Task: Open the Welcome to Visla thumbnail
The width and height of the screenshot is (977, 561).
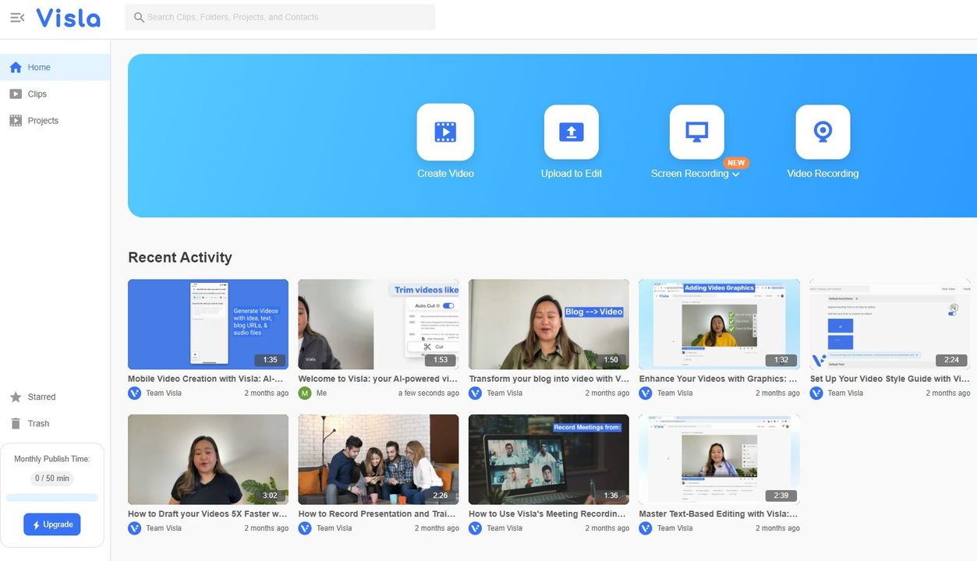Action: (x=378, y=324)
